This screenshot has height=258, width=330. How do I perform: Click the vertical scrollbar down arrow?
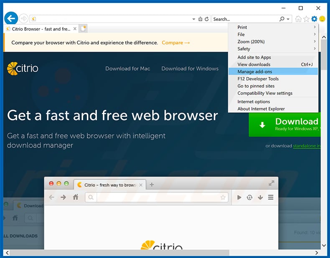tap(324, 245)
